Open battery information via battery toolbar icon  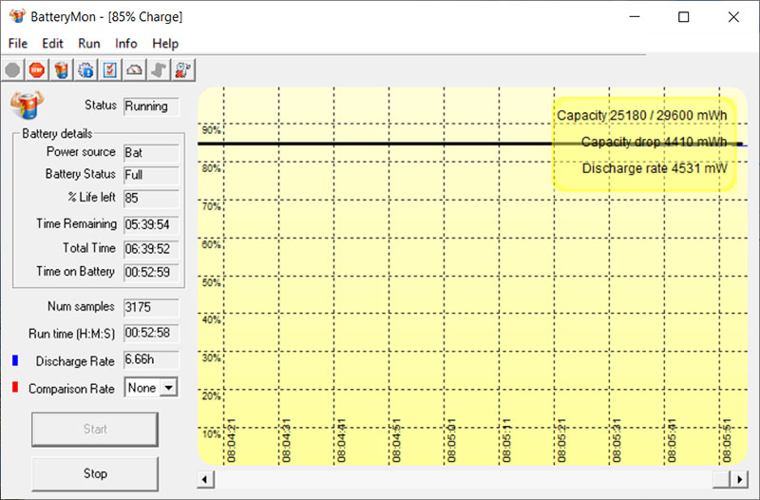click(61, 70)
